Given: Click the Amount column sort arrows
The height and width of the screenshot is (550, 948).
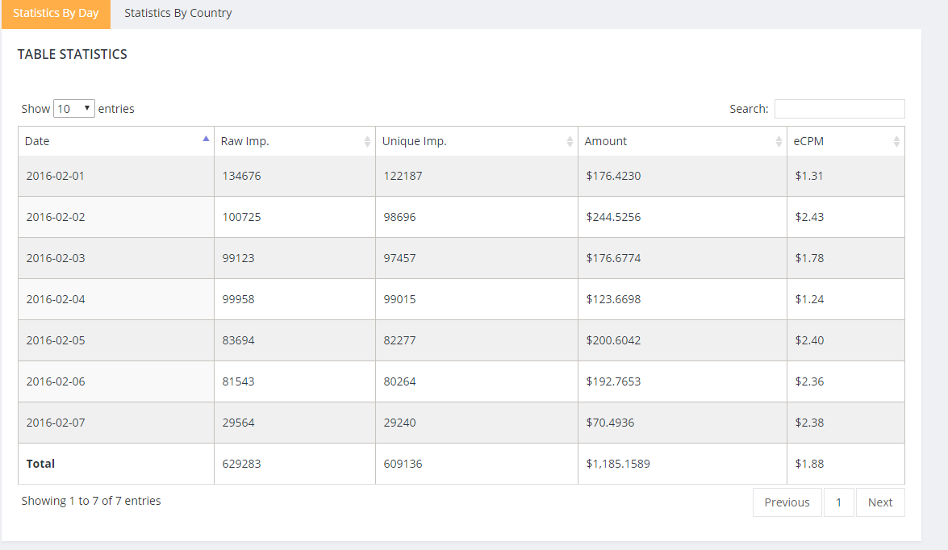Looking at the screenshot, I should pyautogui.click(x=779, y=141).
